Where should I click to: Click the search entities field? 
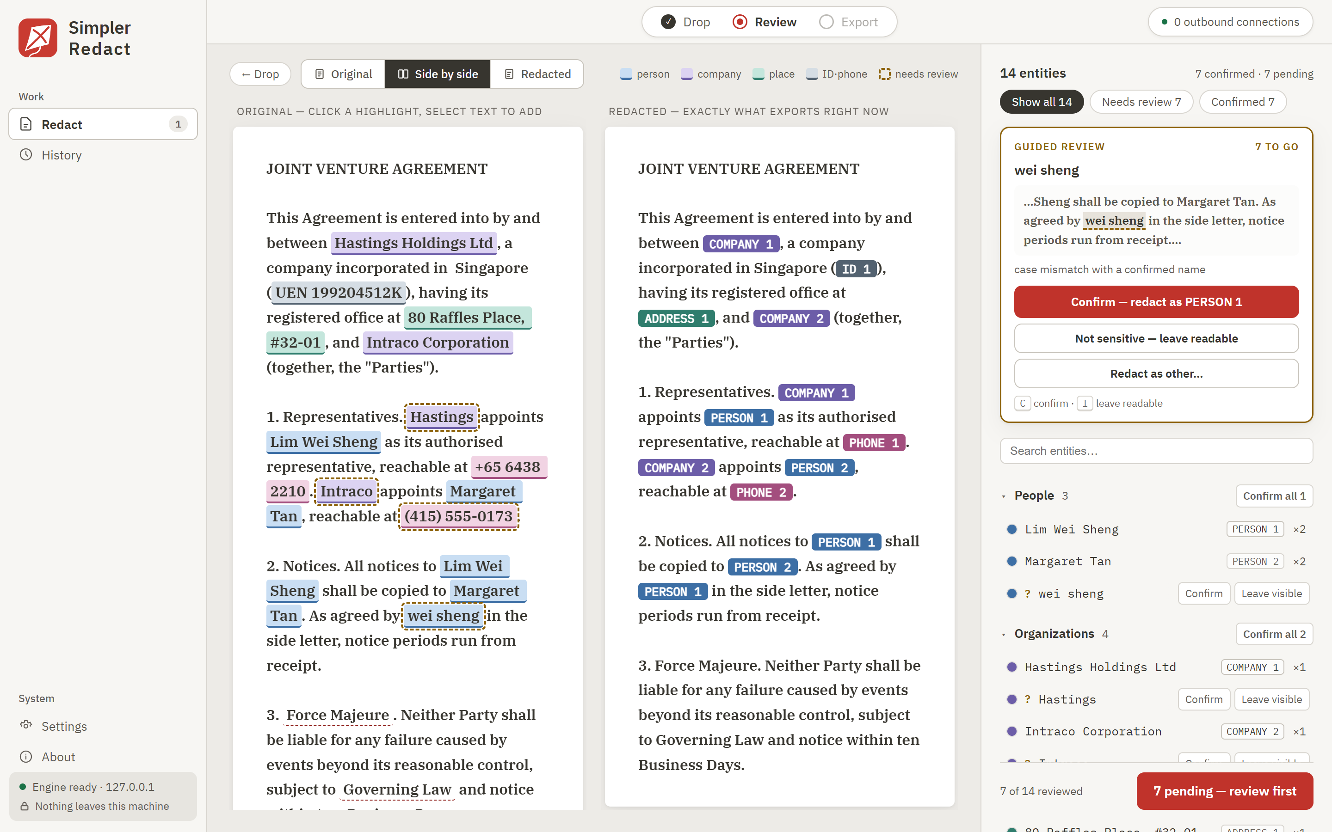pos(1156,451)
